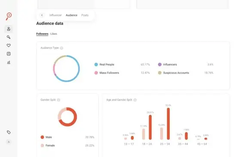Screen dimensions: 249x157
Task: Click the Real People blue legend dot
Action: pos(96,65)
